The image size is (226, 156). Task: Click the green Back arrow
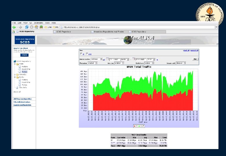[14, 27]
